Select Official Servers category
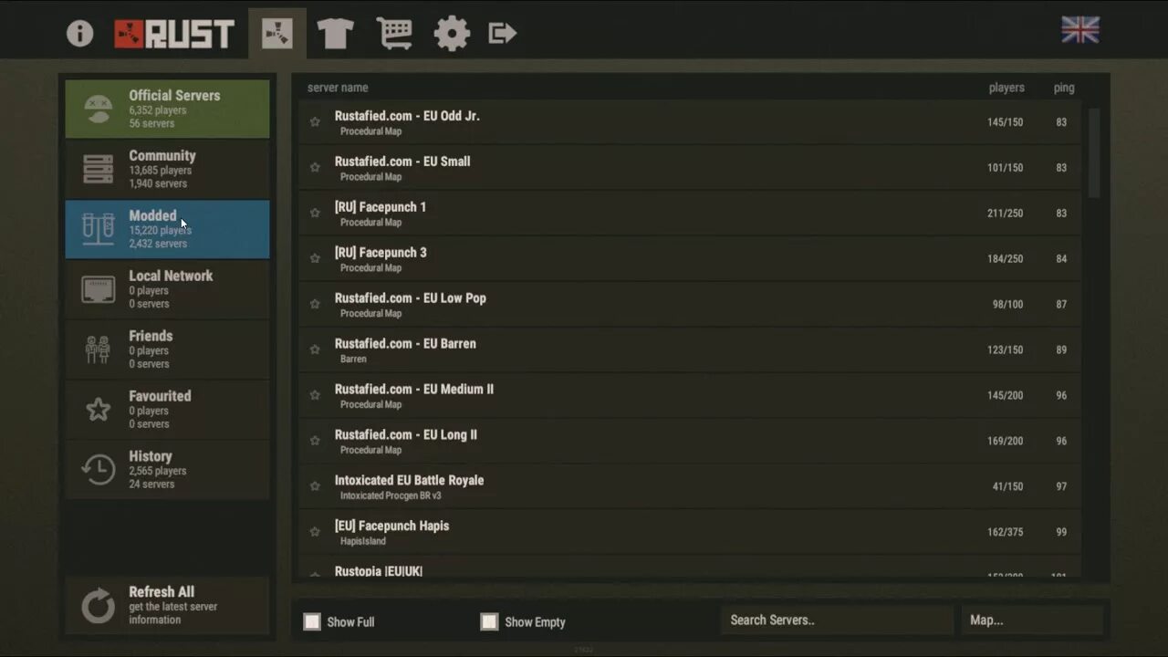 [167, 109]
